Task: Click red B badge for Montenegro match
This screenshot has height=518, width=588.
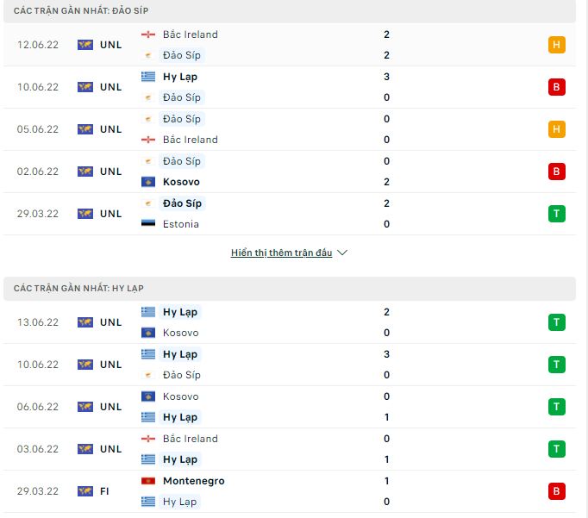Action: pos(556,491)
